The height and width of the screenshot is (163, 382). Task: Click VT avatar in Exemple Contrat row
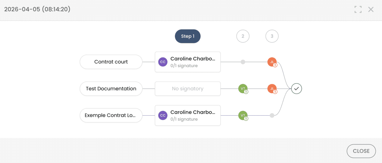[x=243, y=116]
